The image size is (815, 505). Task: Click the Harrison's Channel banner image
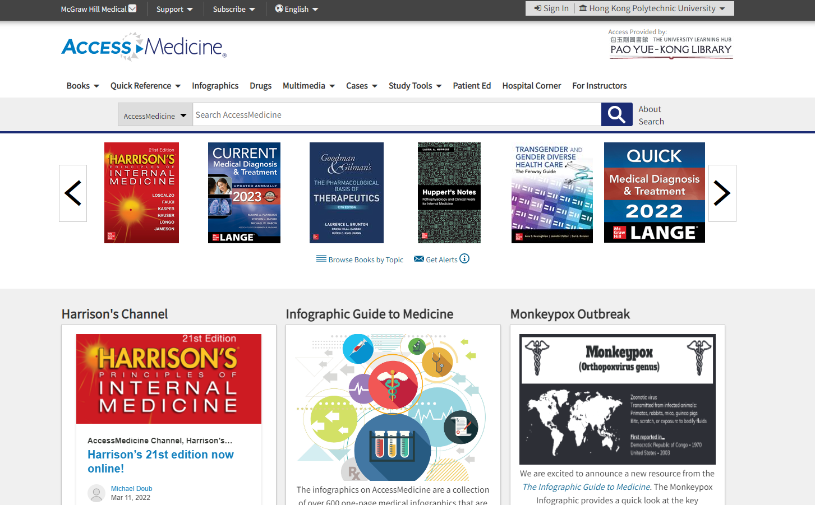[169, 379]
